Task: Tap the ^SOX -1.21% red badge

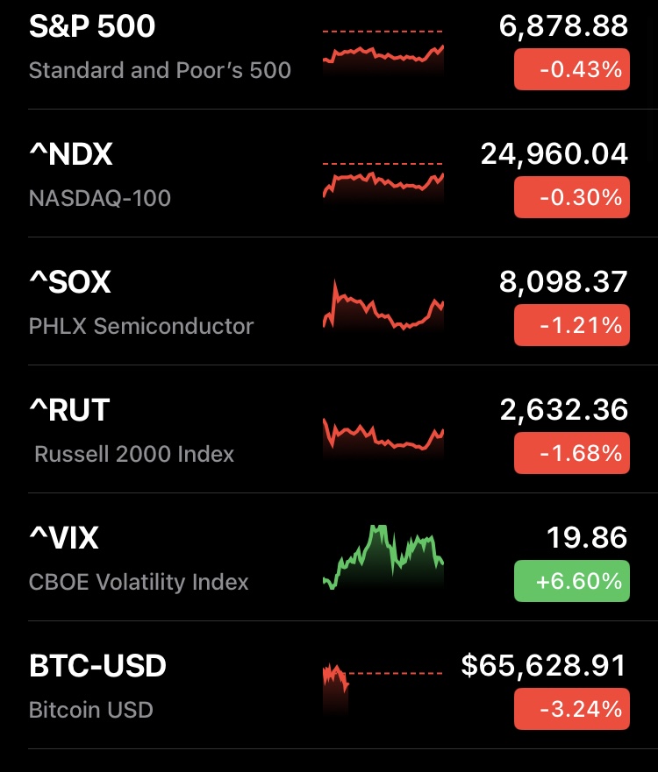Action: click(571, 325)
